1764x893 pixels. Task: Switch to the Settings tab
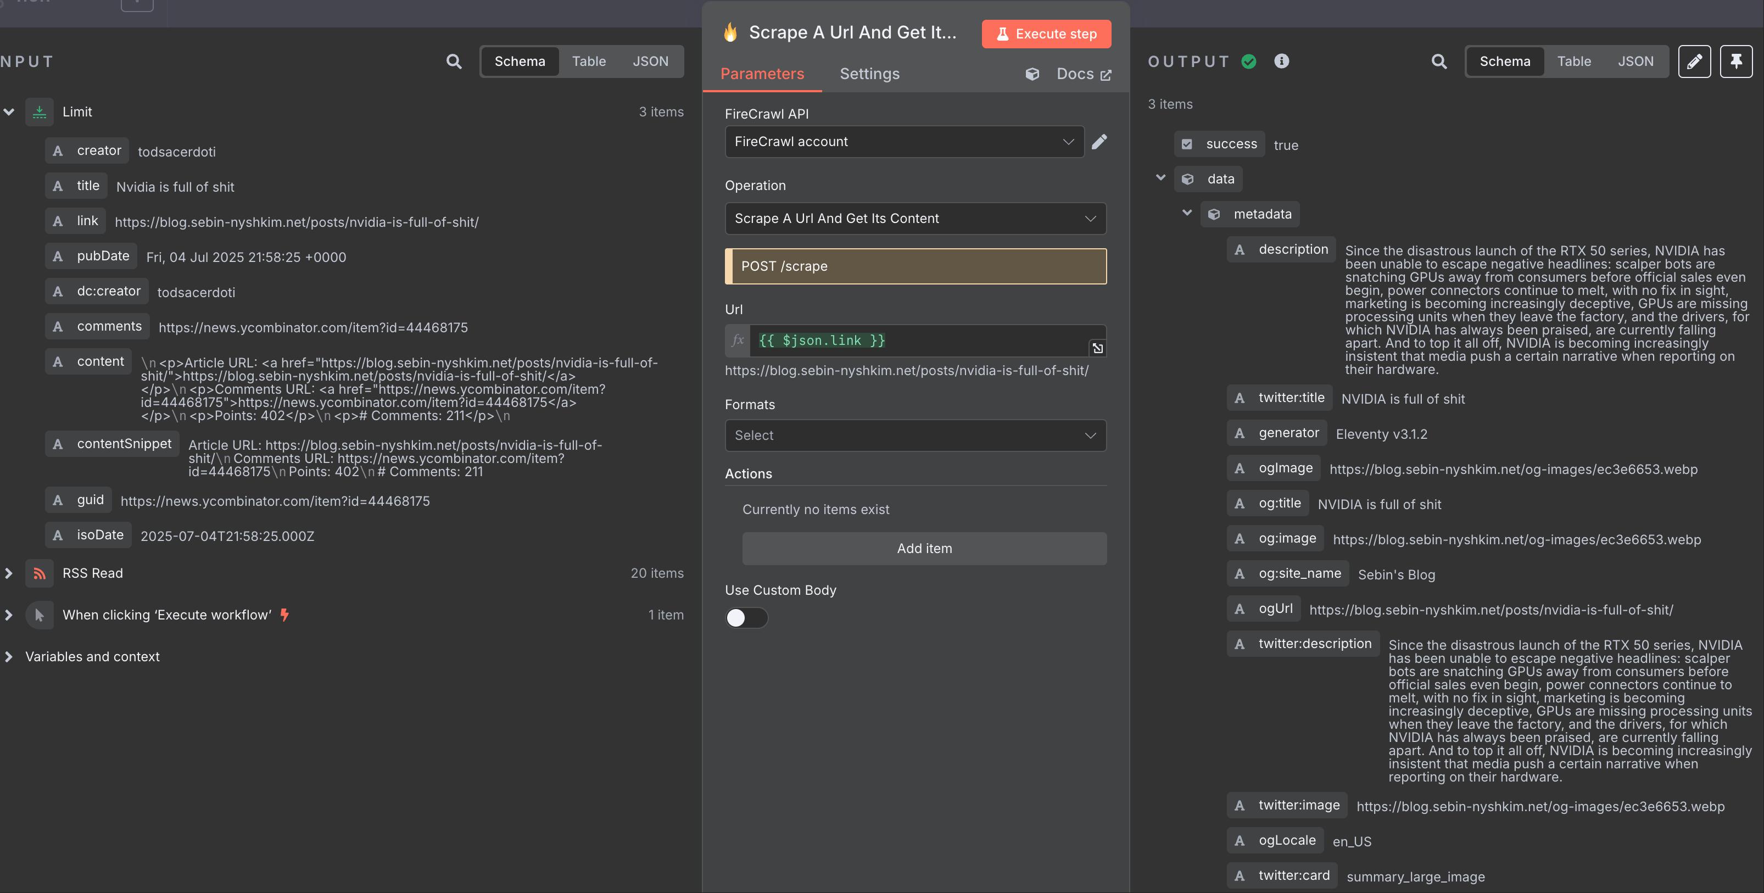869,74
